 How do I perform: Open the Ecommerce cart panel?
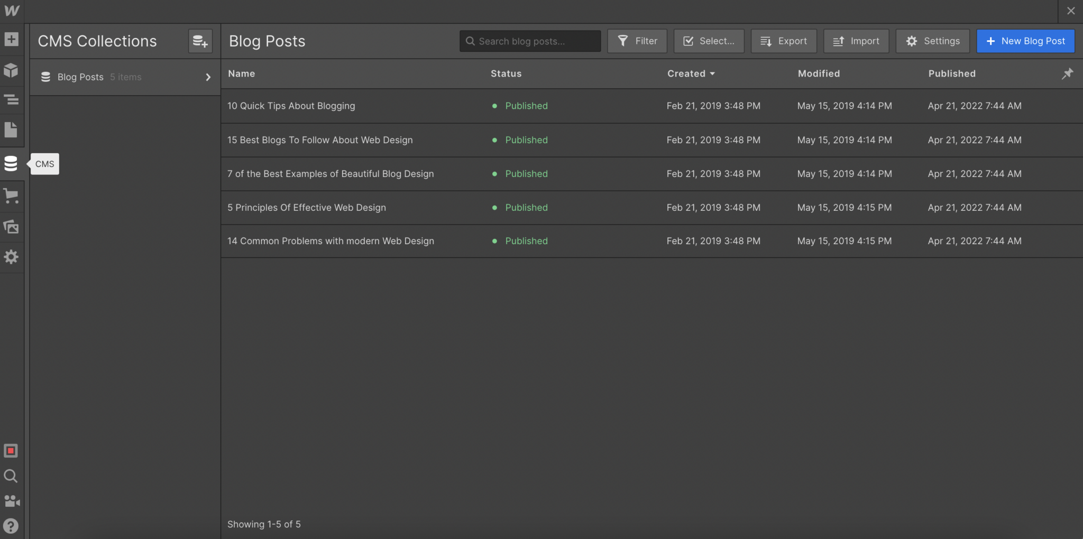(11, 196)
